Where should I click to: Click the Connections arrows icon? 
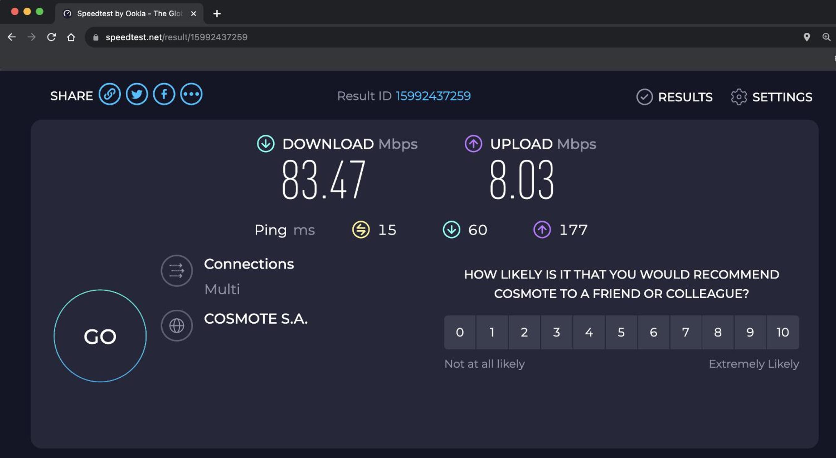pyautogui.click(x=177, y=270)
